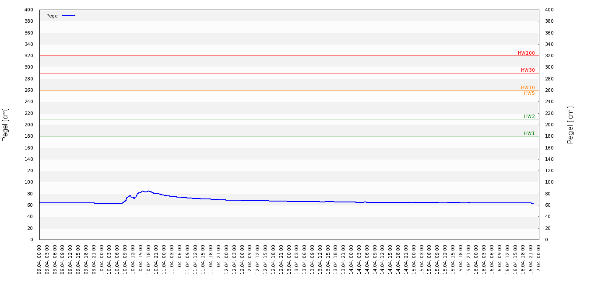This screenshot has width=591, height=306.
Task: Click the 100 tick on right axis
Action: (x=549, y=182)
